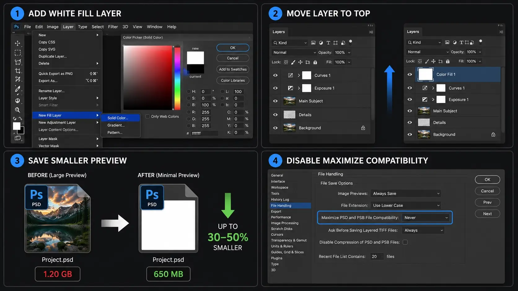Click the Ps application icon in menu bar
This screenshot has height=291, width=518.
[17, 27]
